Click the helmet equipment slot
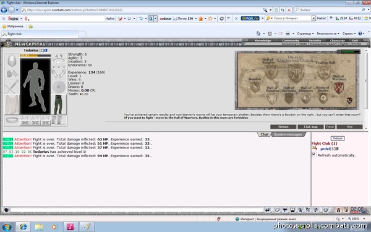Viewport: 371px width, 232px height. 12,61
